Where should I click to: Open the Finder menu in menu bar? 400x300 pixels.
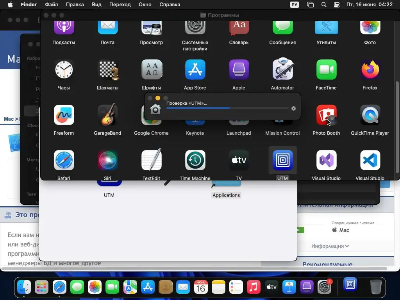click(29, 5)
